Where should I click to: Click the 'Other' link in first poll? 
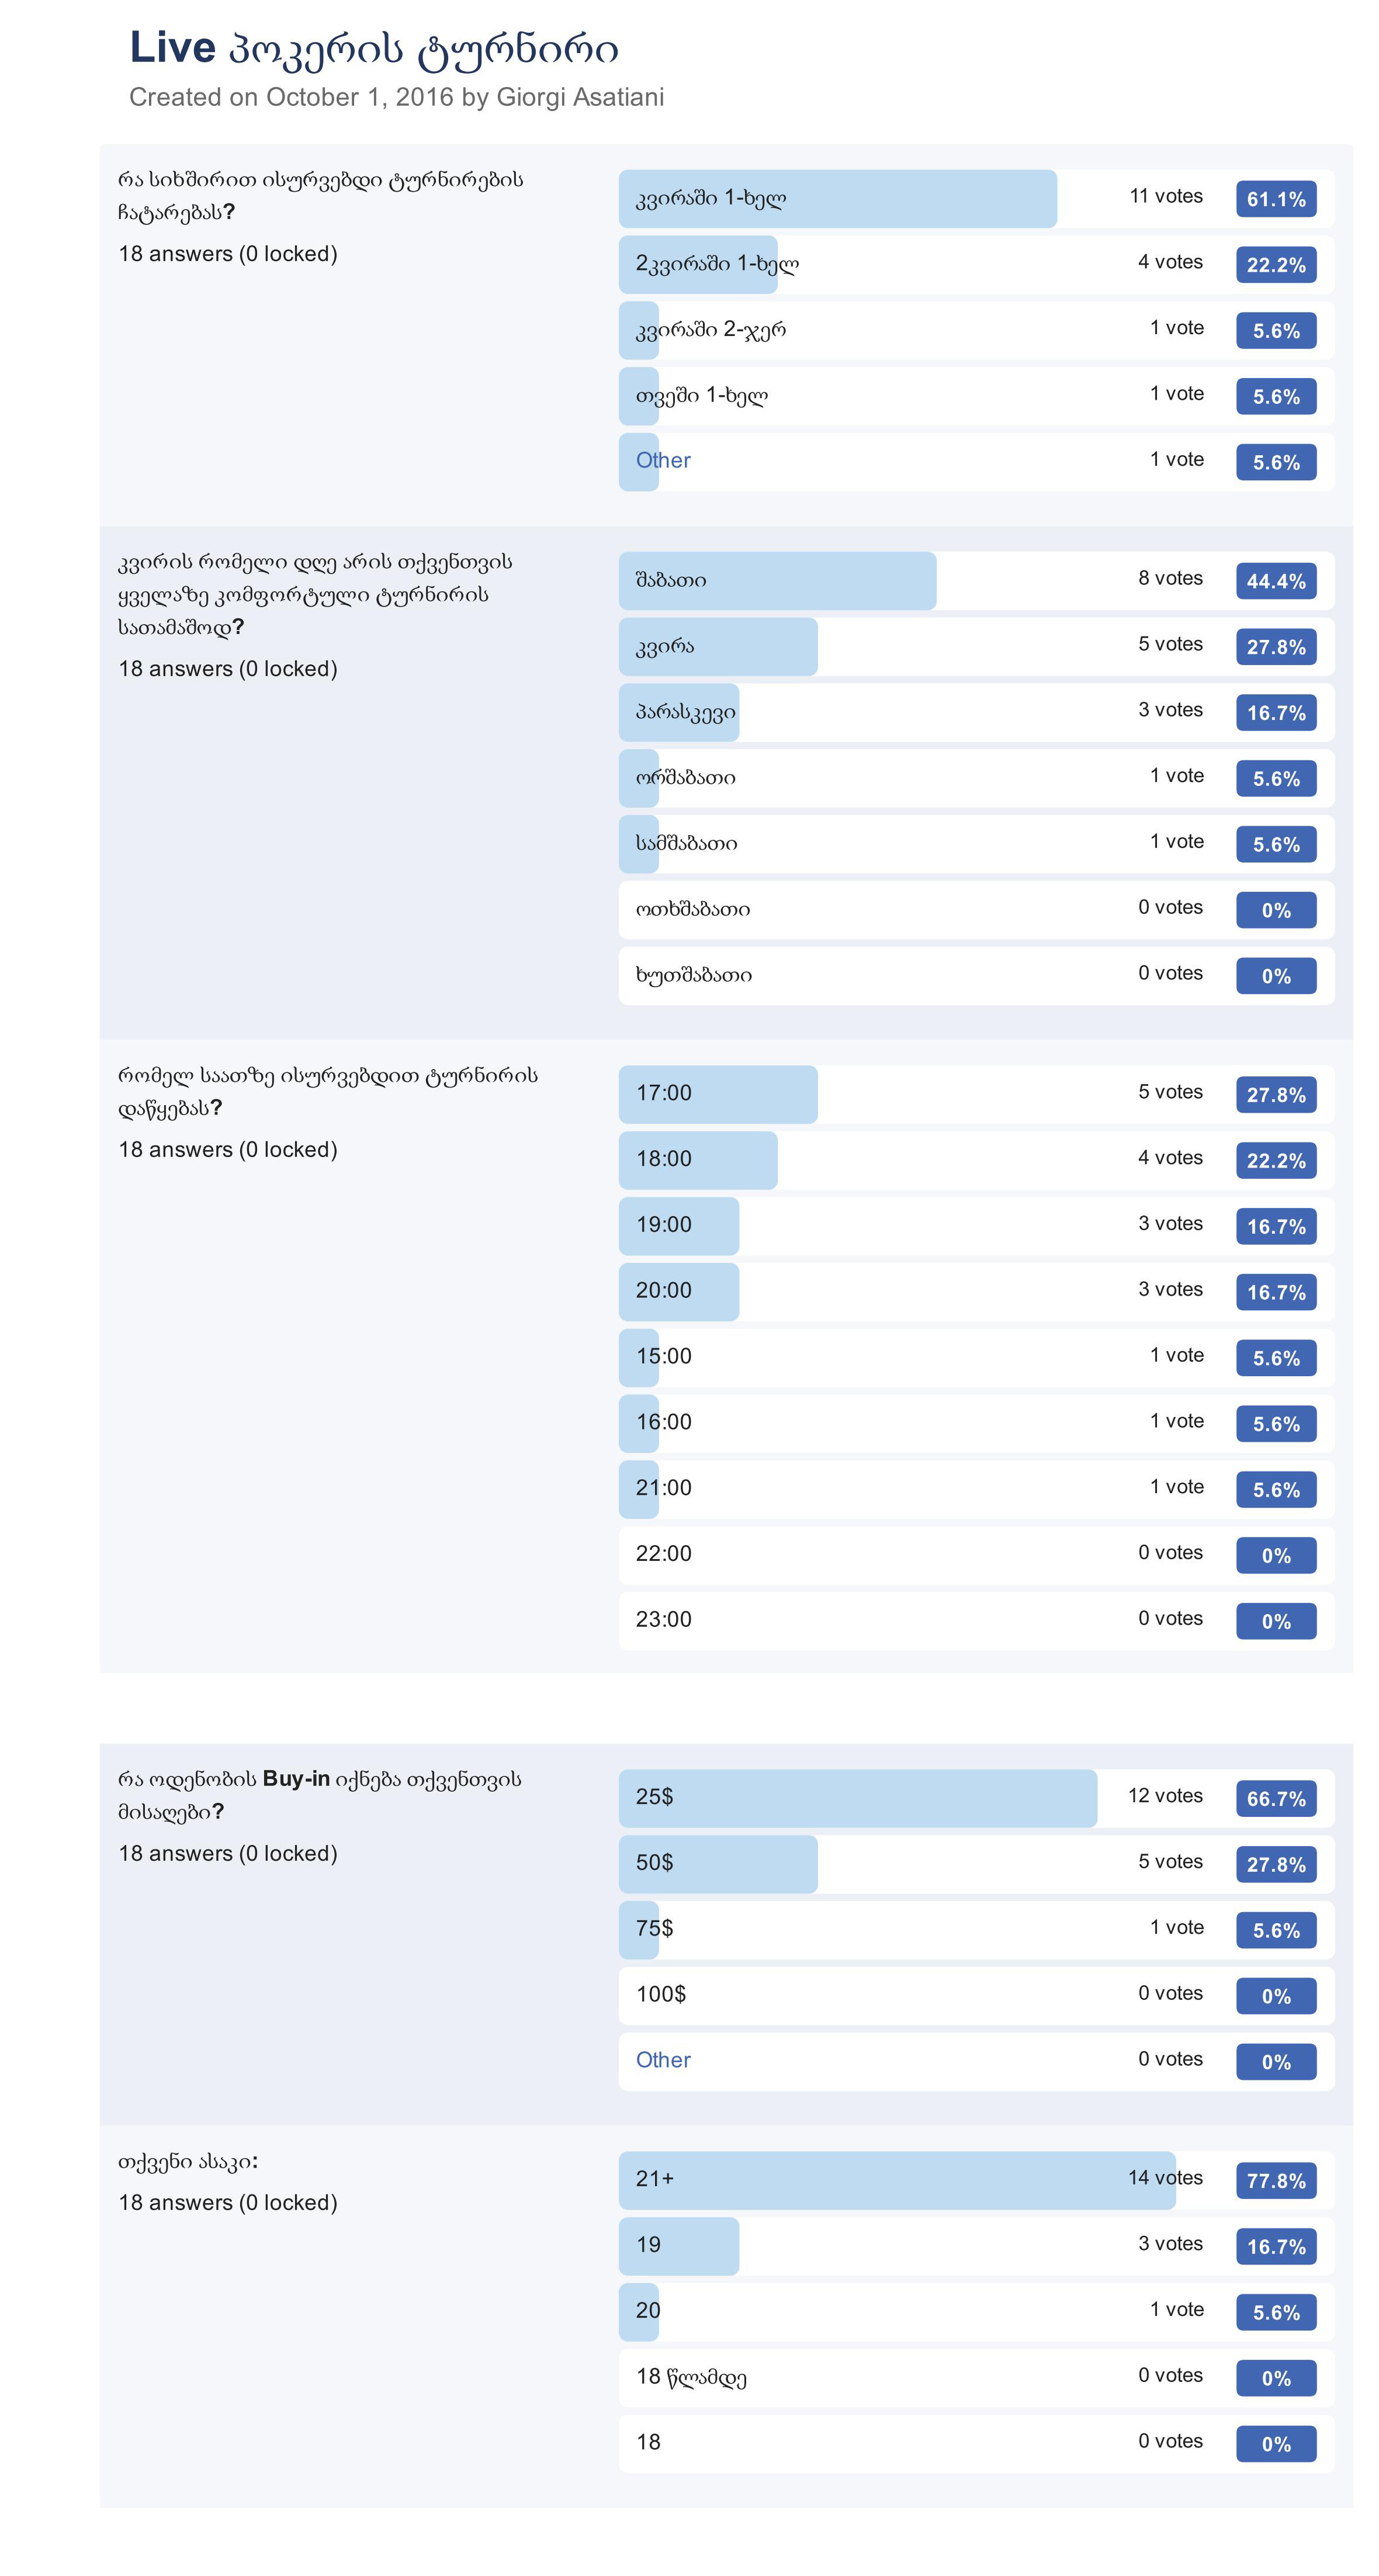pos(663,461)
